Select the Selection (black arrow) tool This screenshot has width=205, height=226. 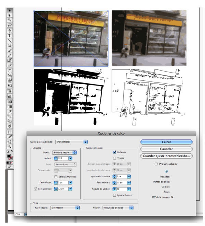click(10, 10)
